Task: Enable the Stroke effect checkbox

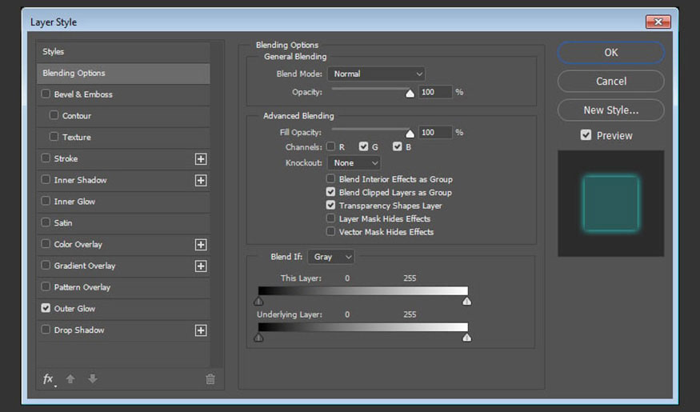Action: [46, 158]
